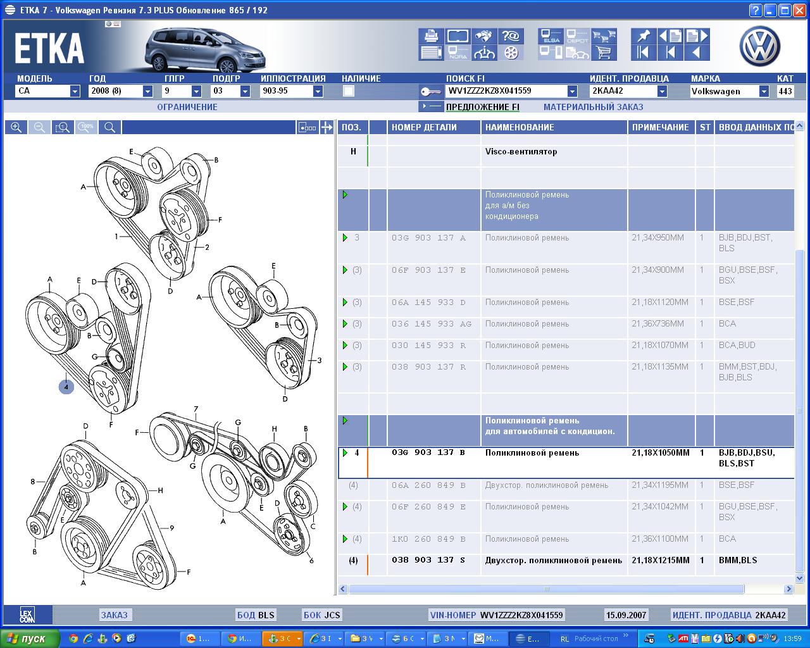
Task: Click the LEXCOM logo at bottom left
Action: coord(27,615)
